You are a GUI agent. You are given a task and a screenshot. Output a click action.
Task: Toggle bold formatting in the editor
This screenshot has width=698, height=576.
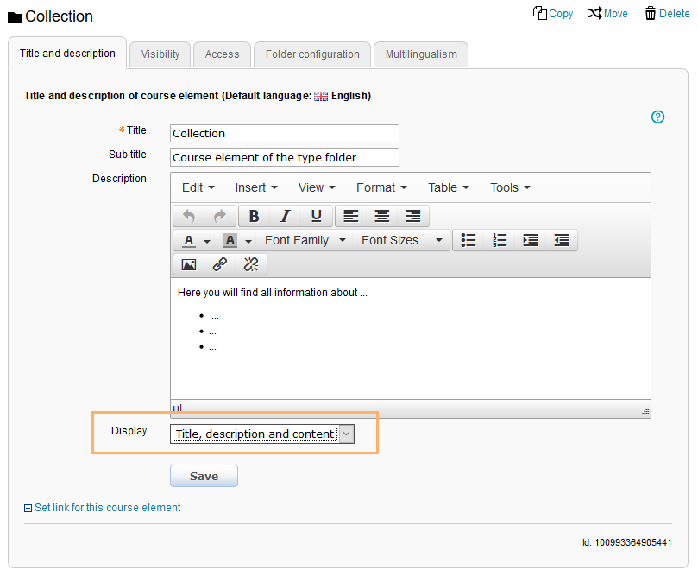tap(254, 216)
